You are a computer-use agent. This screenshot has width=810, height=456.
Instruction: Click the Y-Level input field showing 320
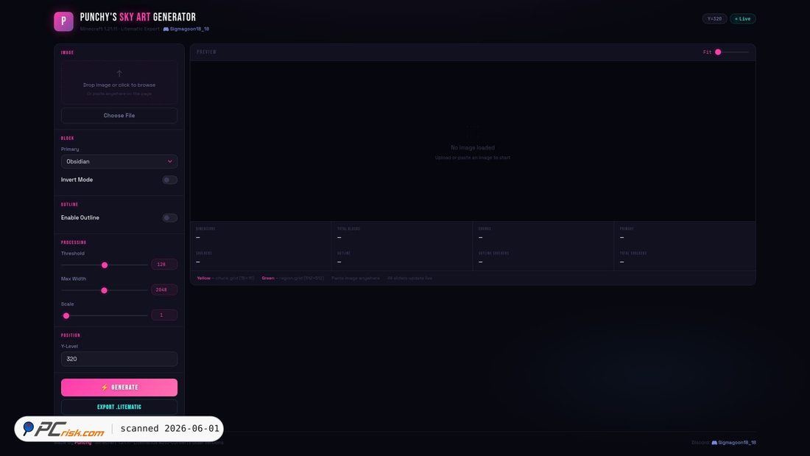(x=119, y=359)
